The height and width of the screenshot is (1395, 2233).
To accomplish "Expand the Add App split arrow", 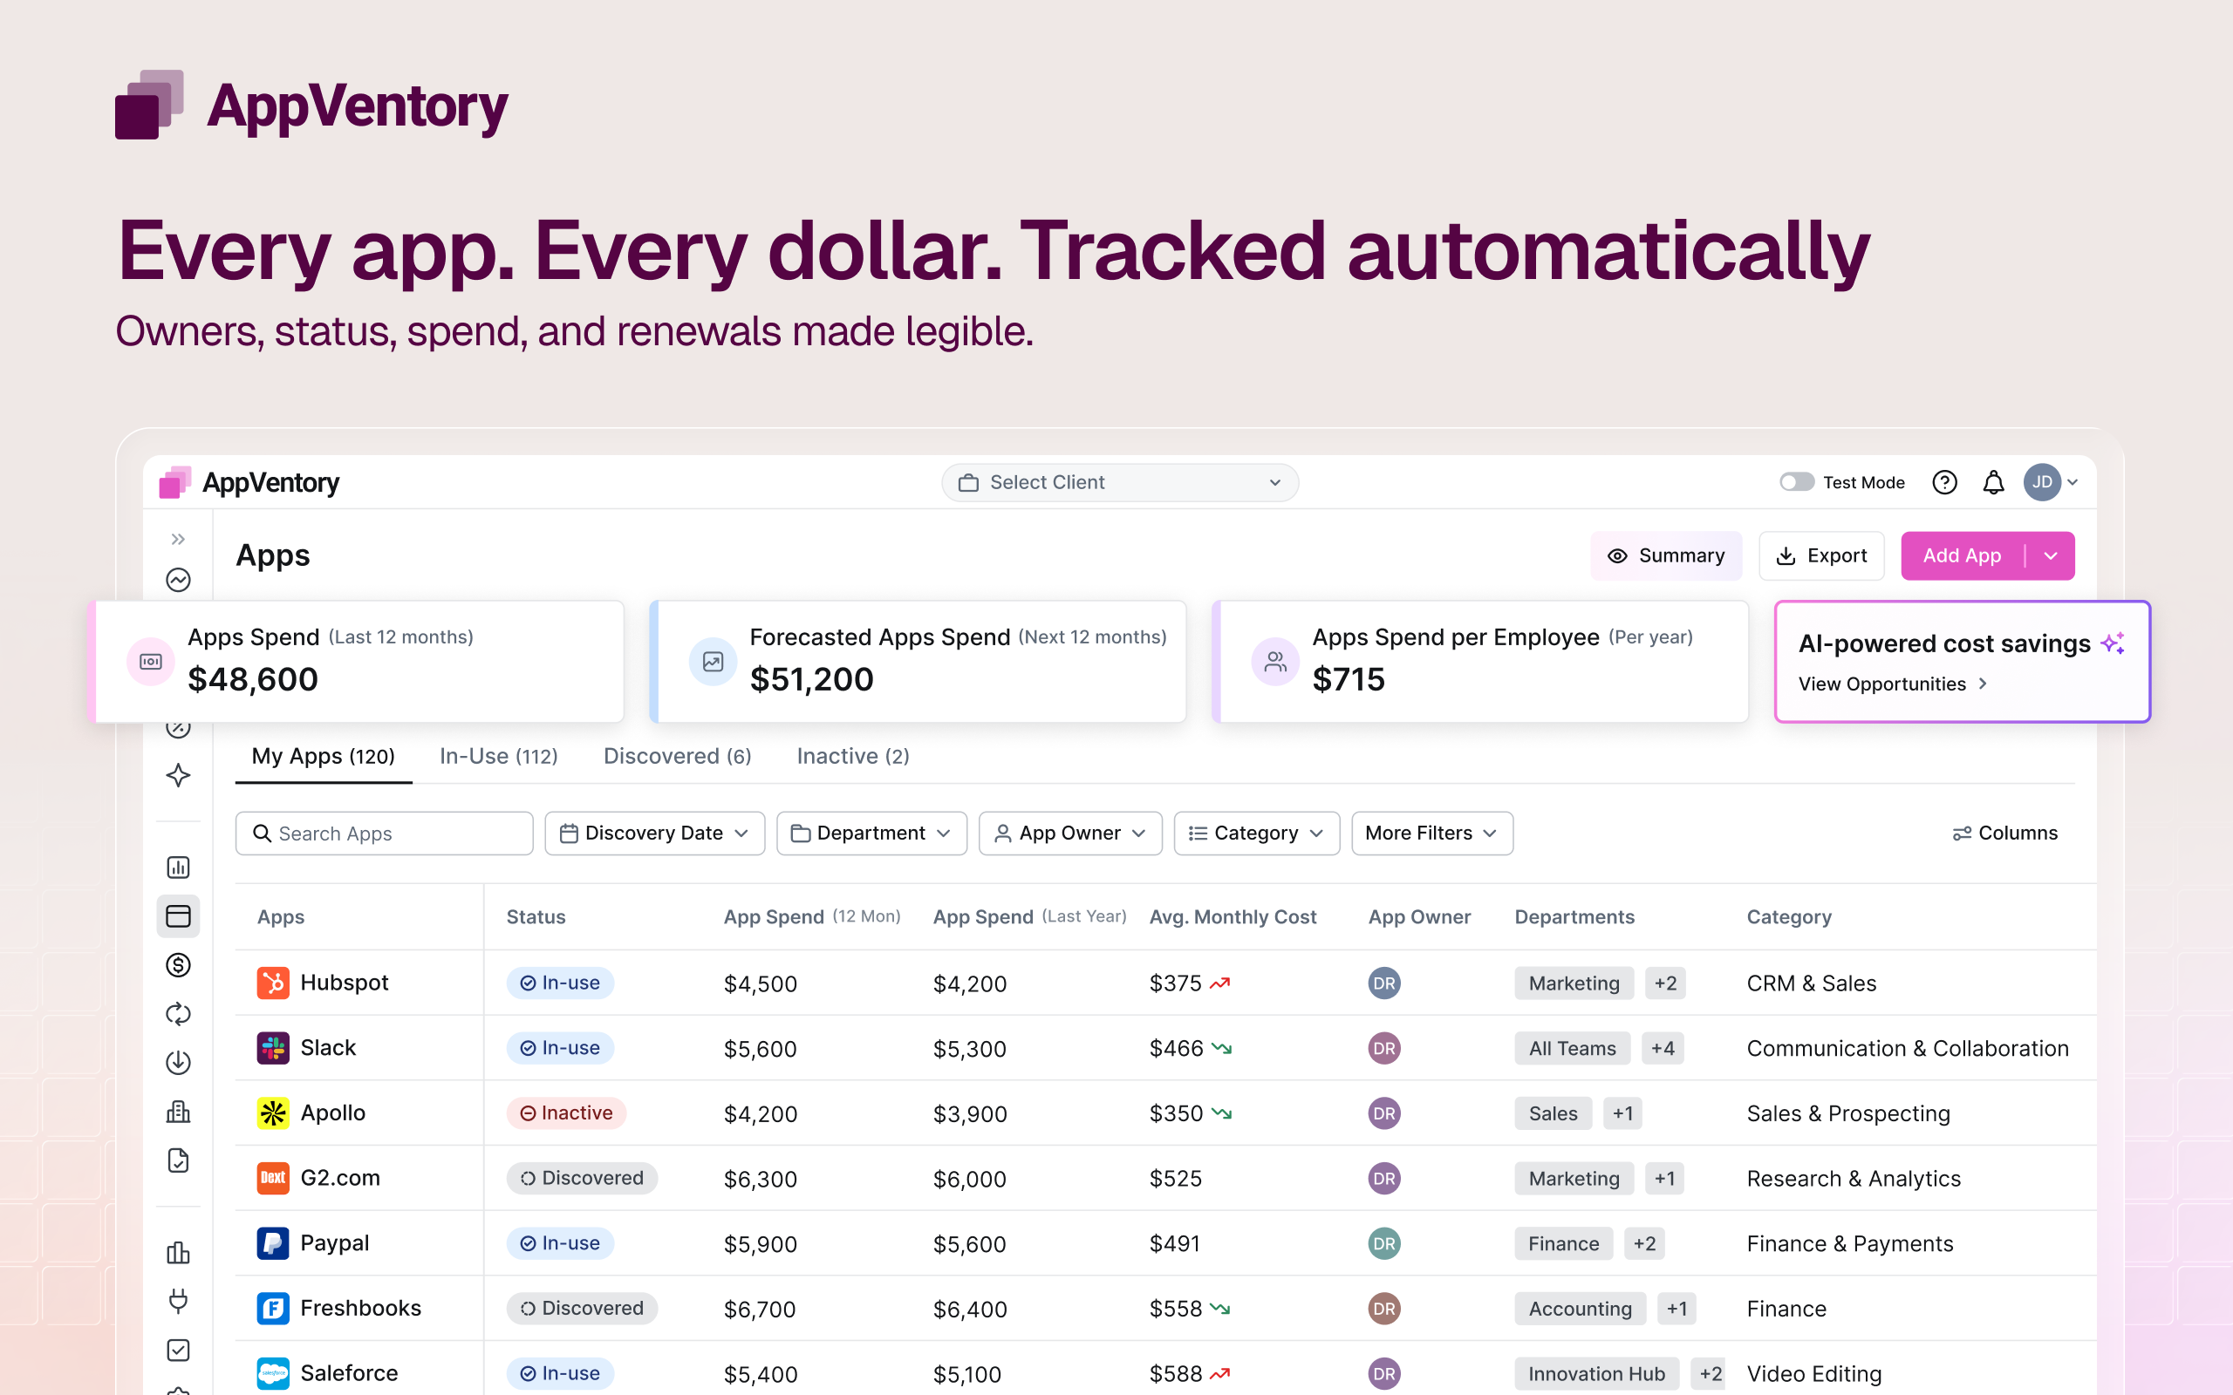I will tap(2051, 555).
